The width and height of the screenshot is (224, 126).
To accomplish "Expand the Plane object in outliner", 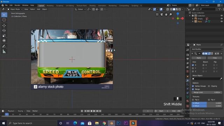I will point(193,22).
